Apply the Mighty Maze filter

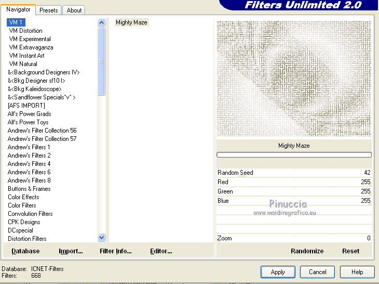(x=278, y=272)
